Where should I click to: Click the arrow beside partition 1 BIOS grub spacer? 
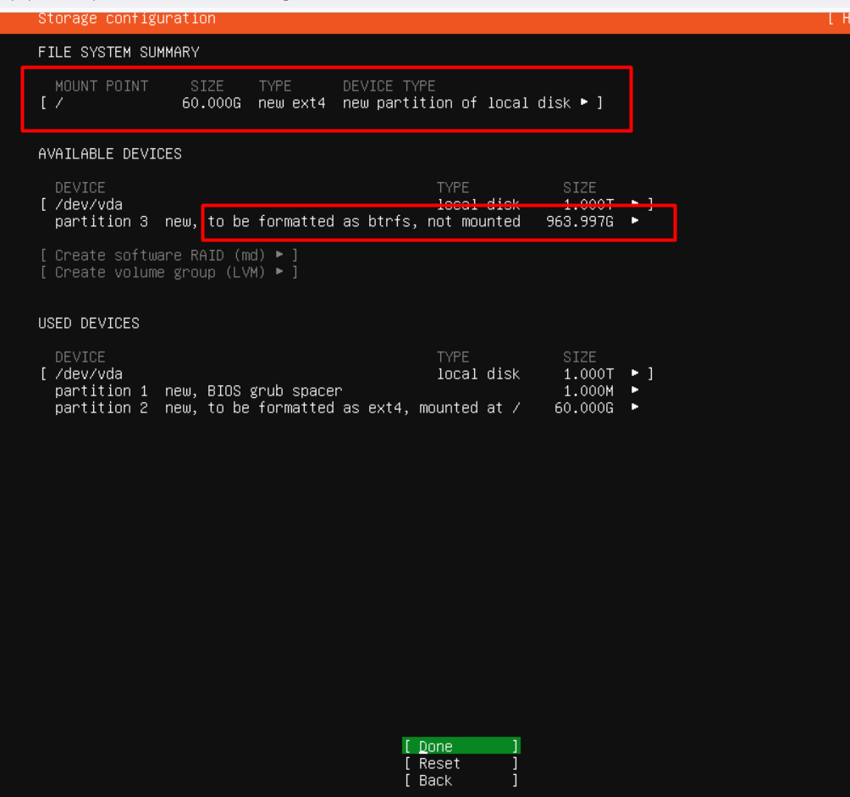[x=635, y=390]
